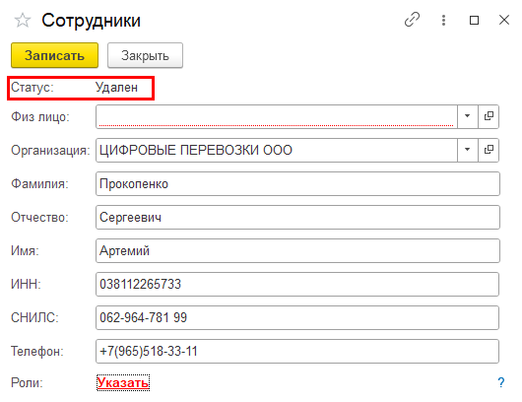Select the Организация field with ЦИФРОВЫЕ ПЕРЕВОЗКИ
This screenshot has height=402, width=522.
tap(277, 150)
